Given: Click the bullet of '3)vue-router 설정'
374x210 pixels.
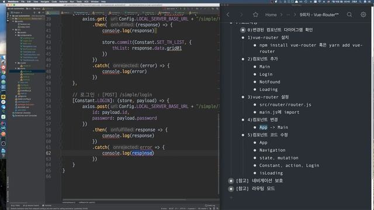Looking at the screenshot, I should (243, 97).
